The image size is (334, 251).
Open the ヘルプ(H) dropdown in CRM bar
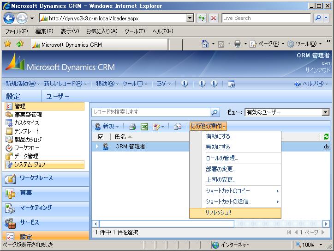pos(311,84)
